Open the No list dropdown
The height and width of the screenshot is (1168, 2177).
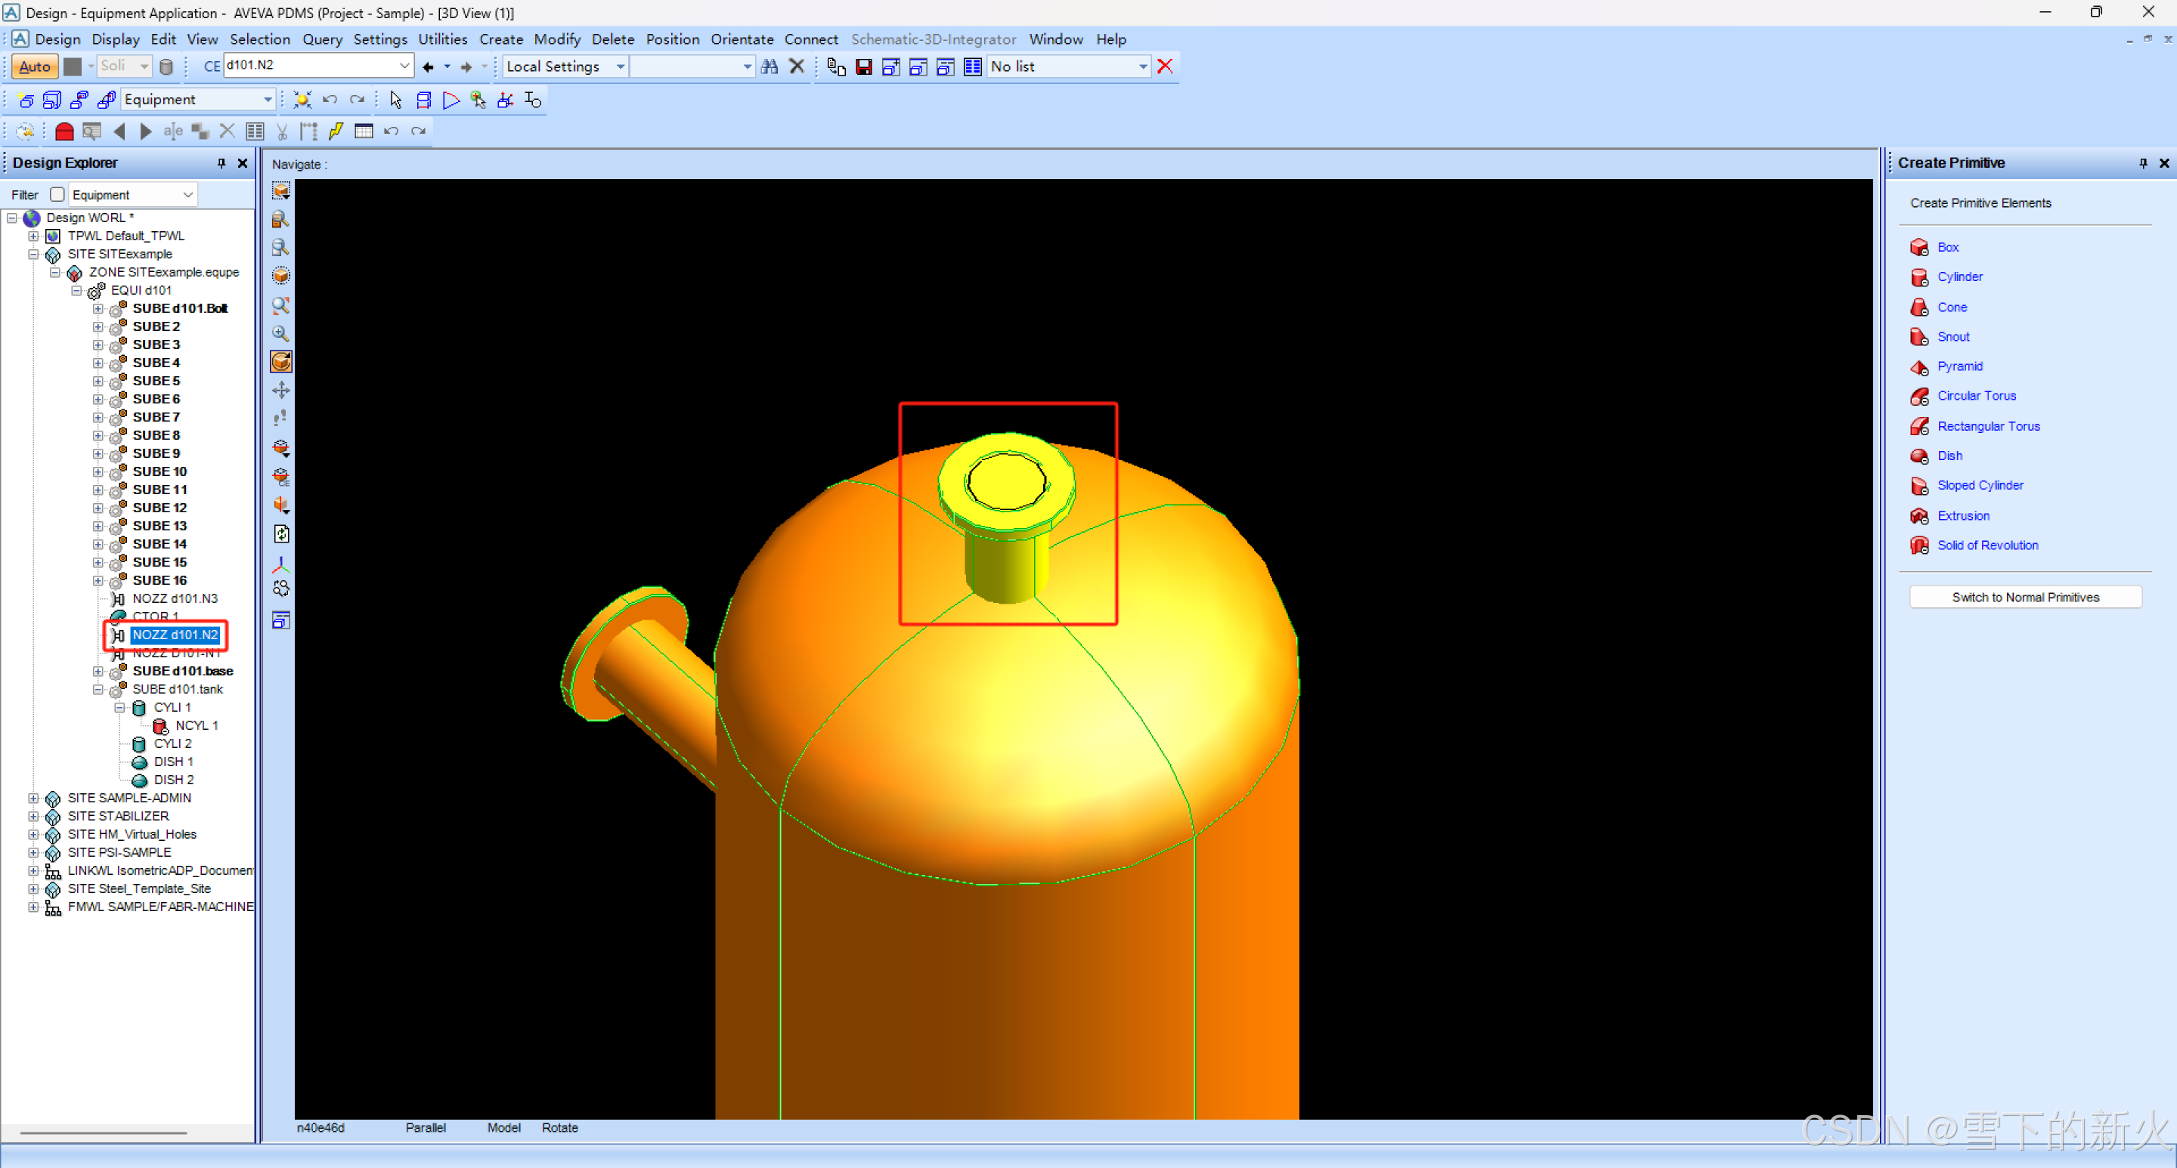[1141, 66]
